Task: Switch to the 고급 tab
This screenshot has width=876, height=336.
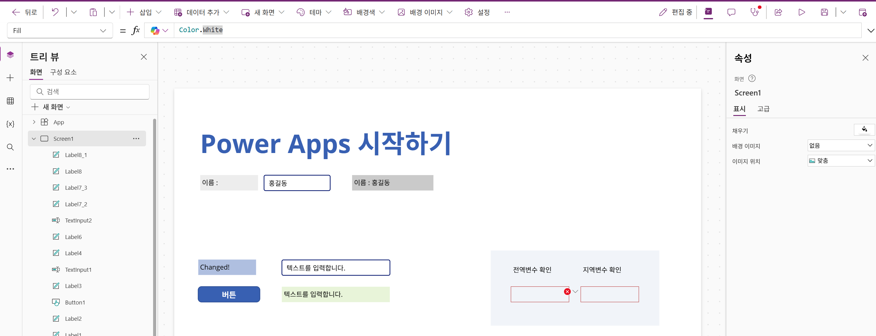Action: pos(763,109)
